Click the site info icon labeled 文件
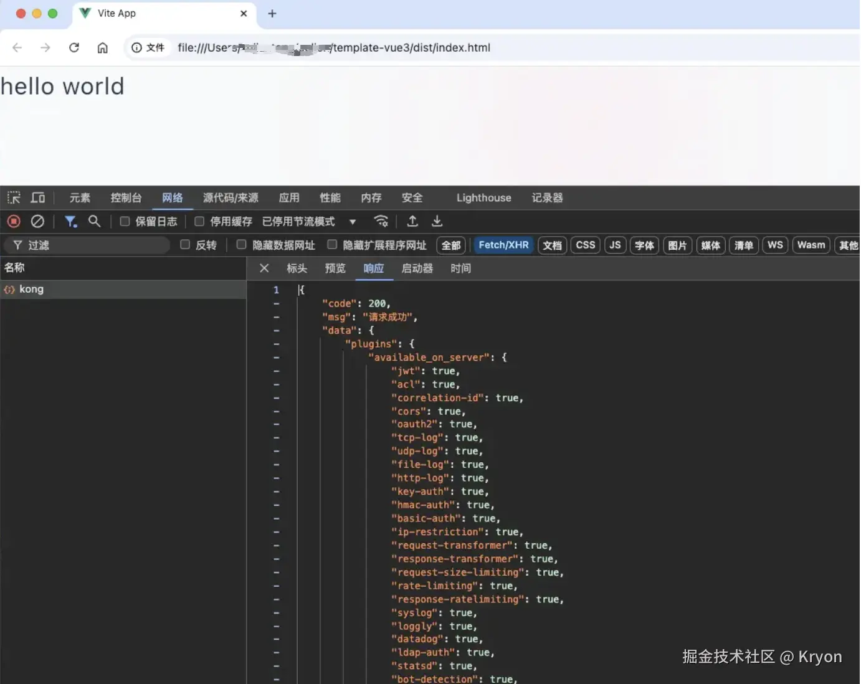The height and width of the screenshot is (684, 861). pos(148,47)
